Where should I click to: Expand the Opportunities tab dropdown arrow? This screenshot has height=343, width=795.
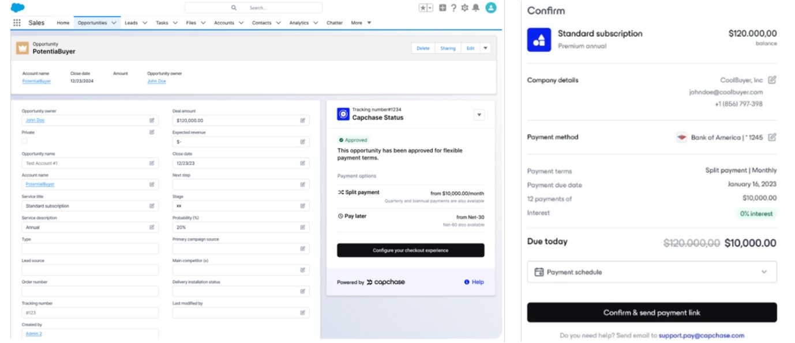tap(114, 23)
